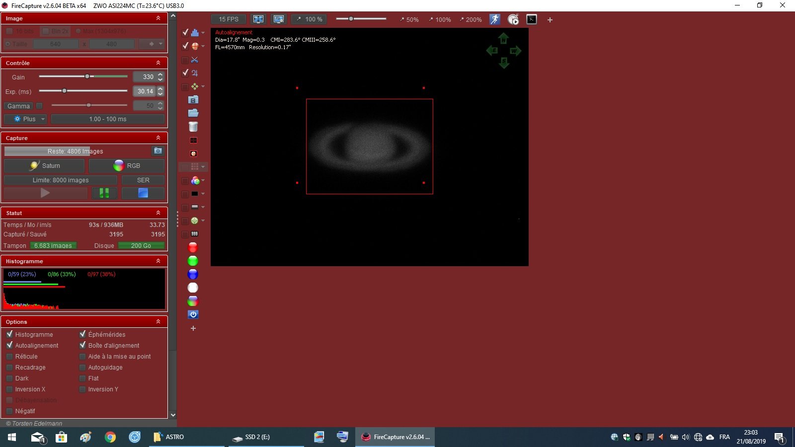Click the blue power button icon
The image size is (795, 447).
coord(193,314)
